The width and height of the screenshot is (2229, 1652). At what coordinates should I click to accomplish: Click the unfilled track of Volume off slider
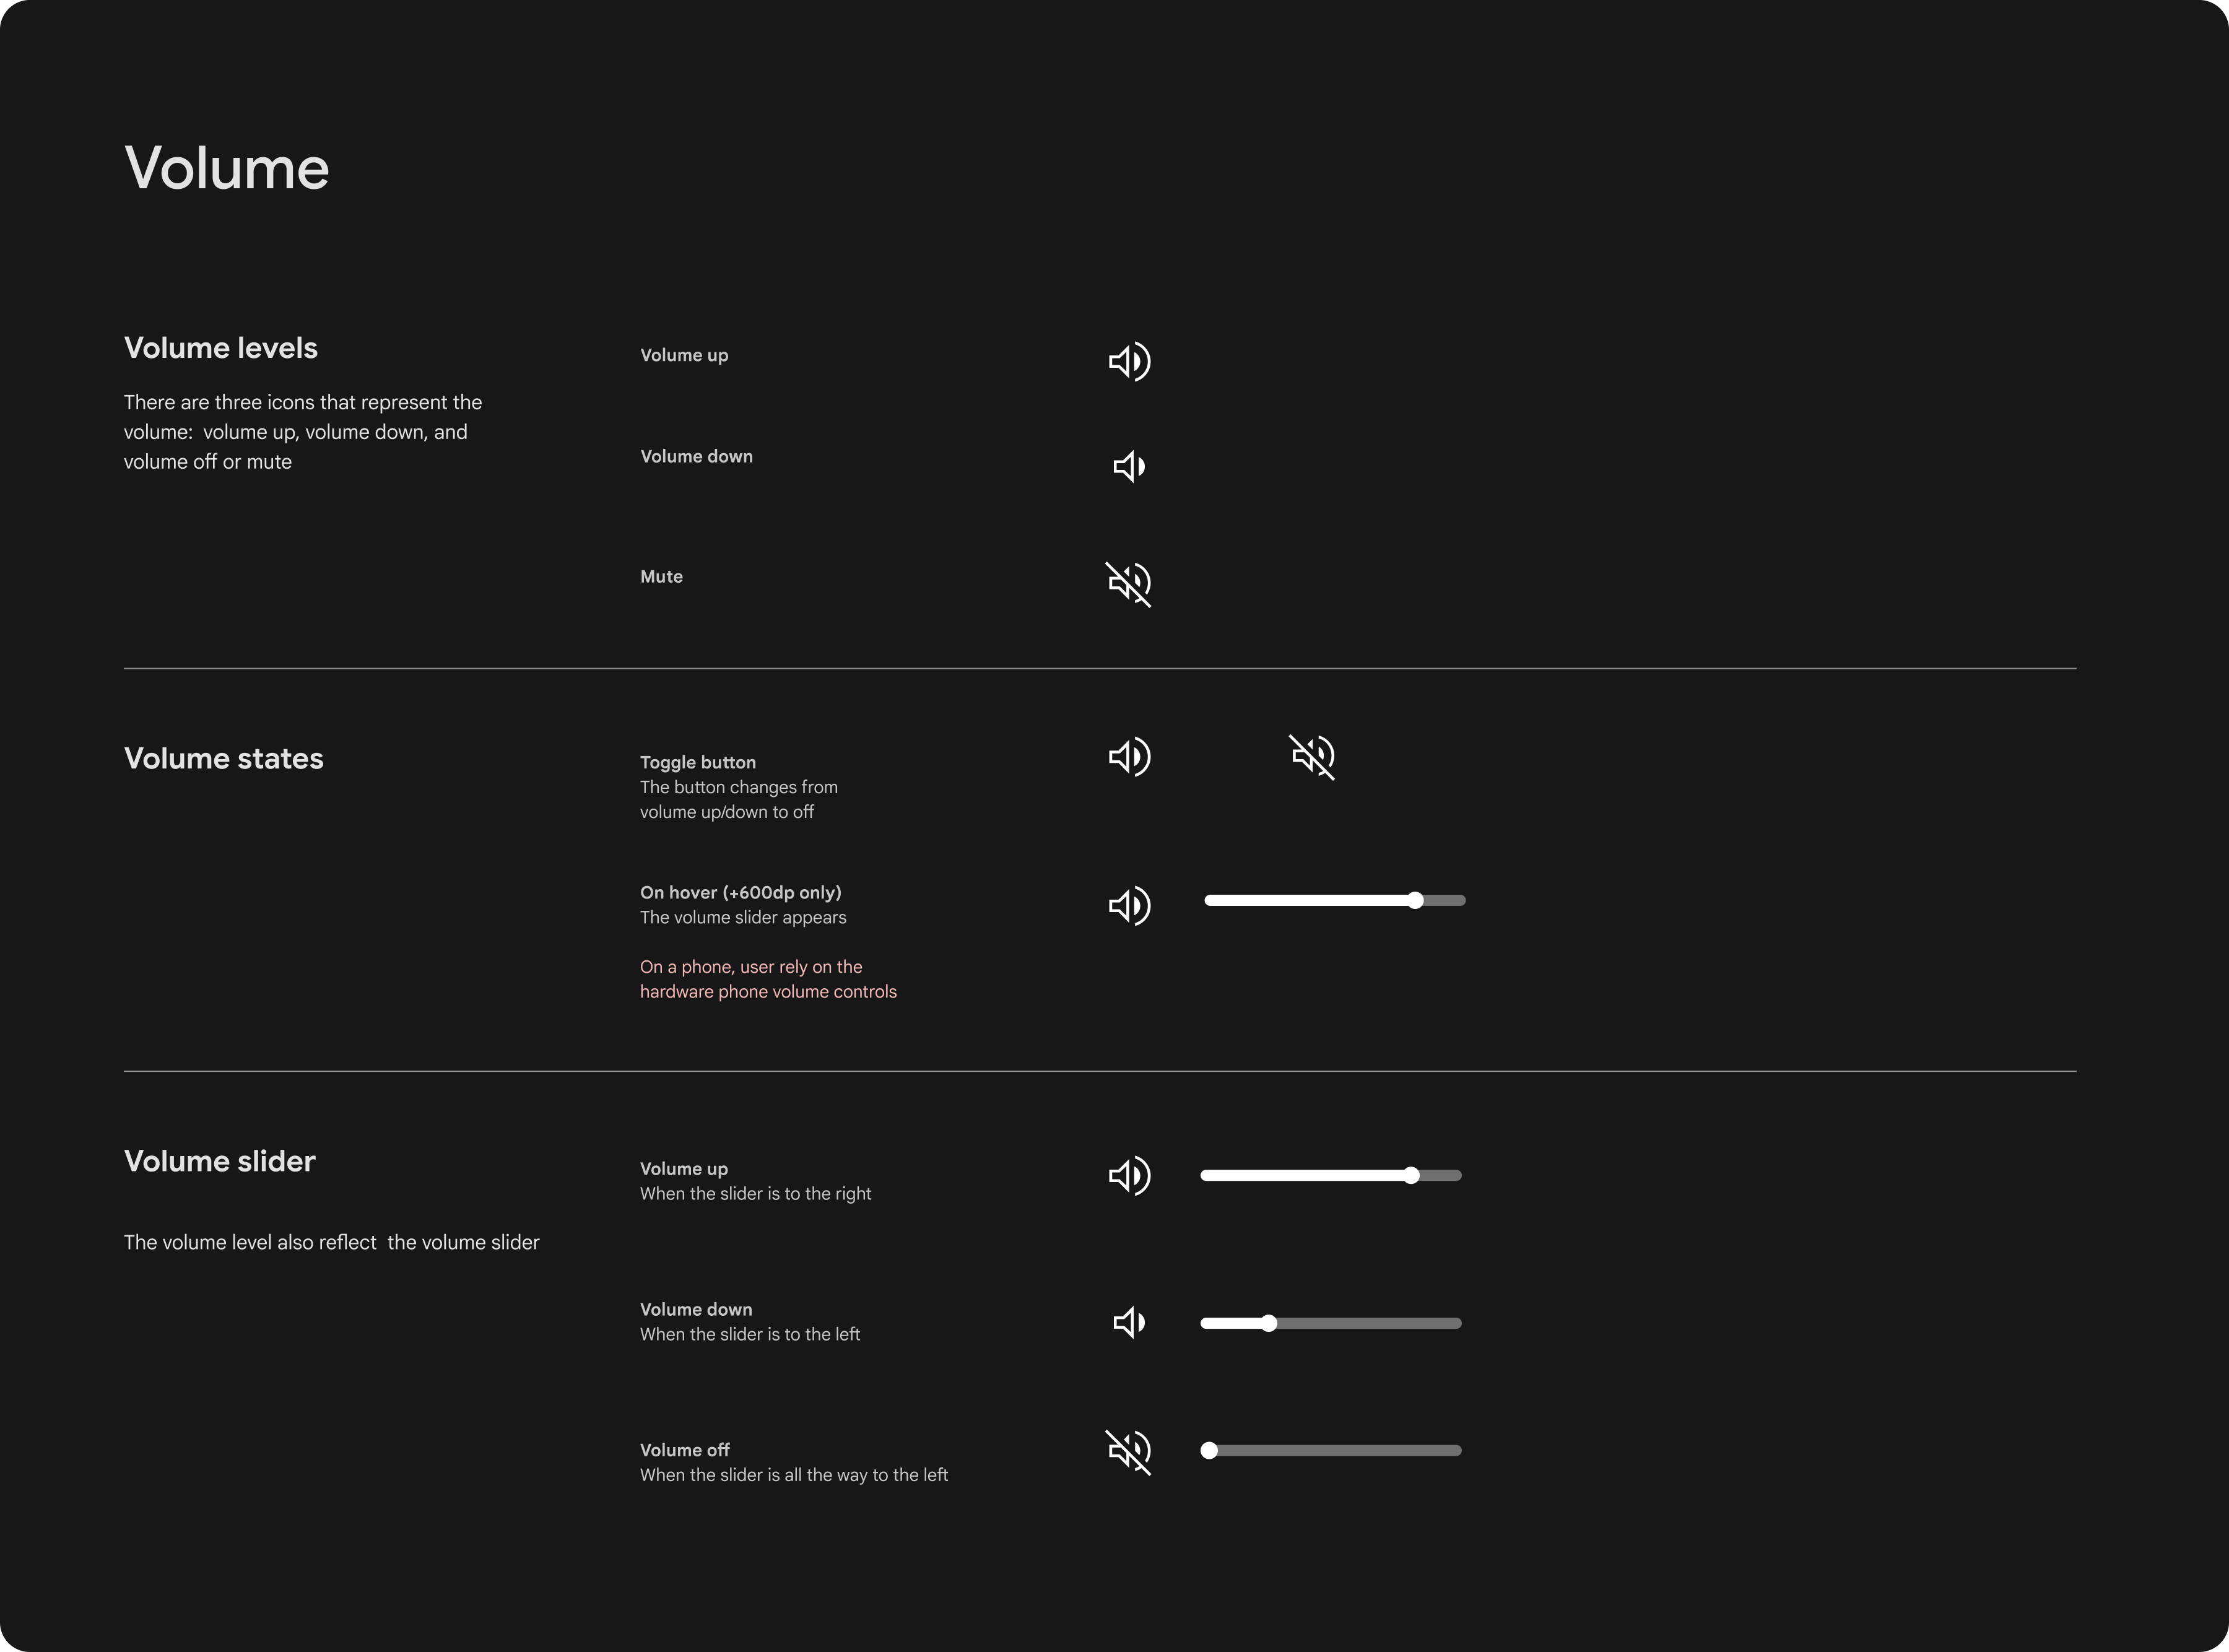click(x=1340, y=1450)
